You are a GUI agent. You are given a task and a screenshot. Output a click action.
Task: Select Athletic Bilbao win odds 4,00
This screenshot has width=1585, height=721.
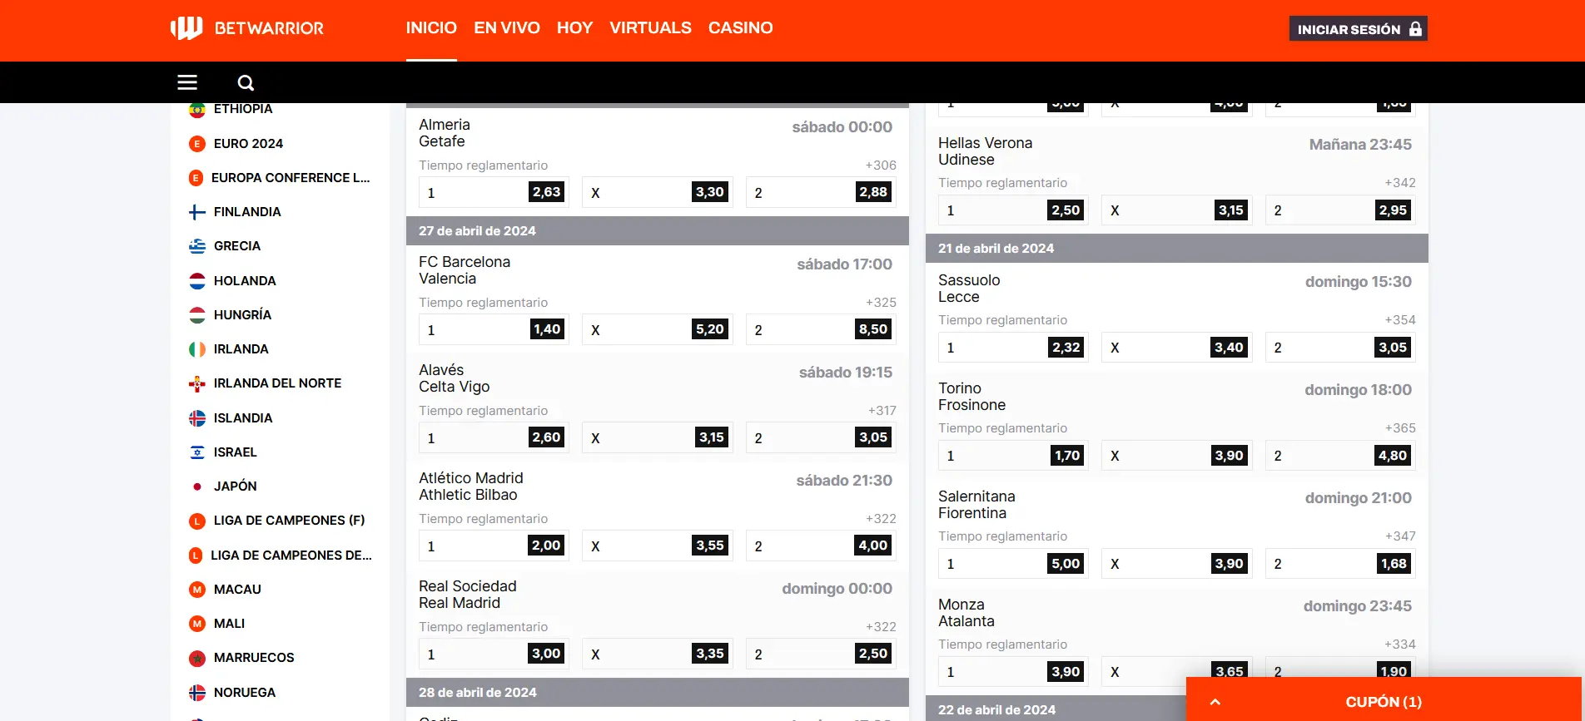(x=821, y=546)
